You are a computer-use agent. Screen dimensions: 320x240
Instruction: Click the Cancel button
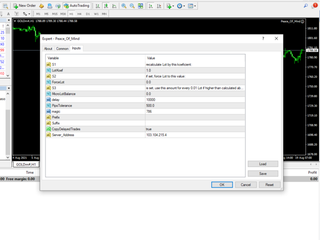click(x=245, y=184)
